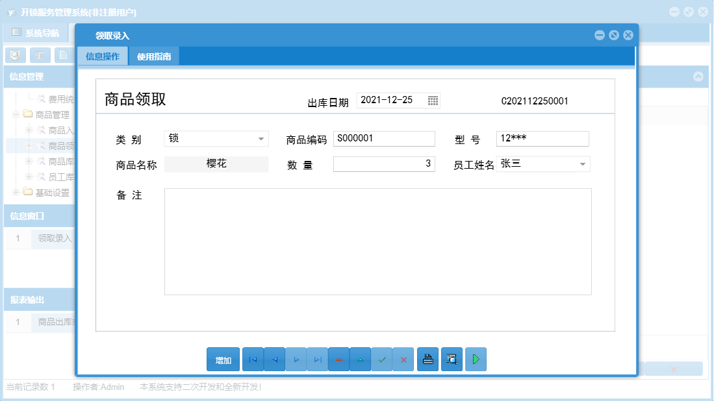Click the 增加 button
714x401 pixels.
pos(223,359)
